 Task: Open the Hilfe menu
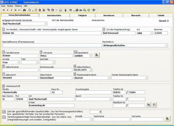point(26,6)
